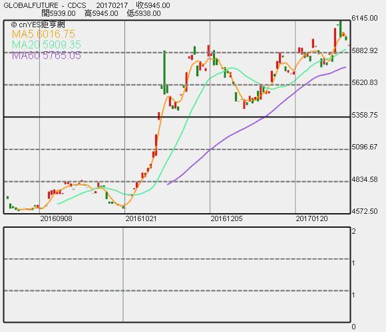This screenshot has width=386, height=332.
Task: Click the MA60 5765.05 legend label
Action: coord(47,56)
